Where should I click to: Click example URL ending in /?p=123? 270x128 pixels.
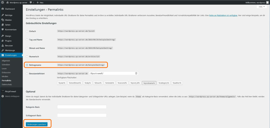coord(76,31)
